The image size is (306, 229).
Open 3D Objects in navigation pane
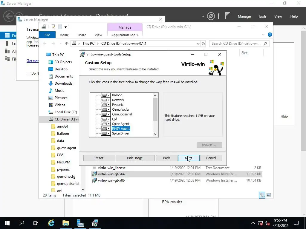click(x=60, y=62)
